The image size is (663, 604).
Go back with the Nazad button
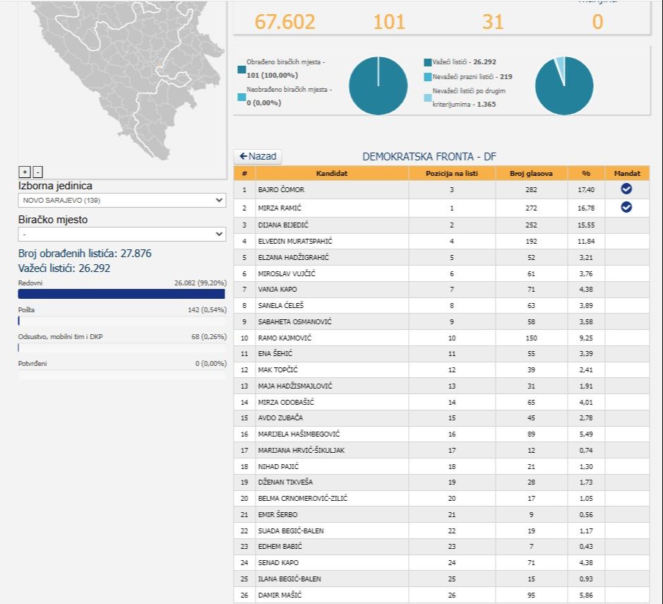tap(258, 157)
